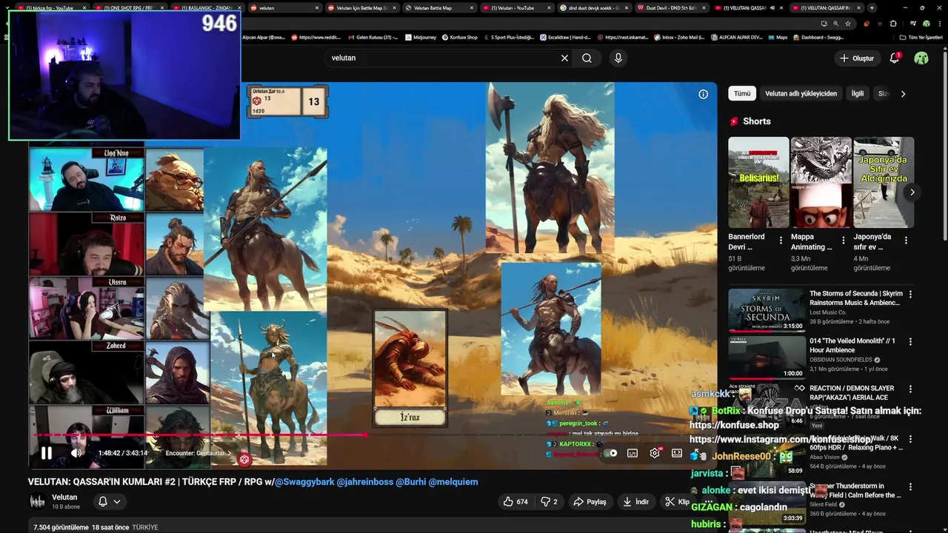Open options for The Veiled Monolith video
The image size is (948, 533).
[910, 341]
